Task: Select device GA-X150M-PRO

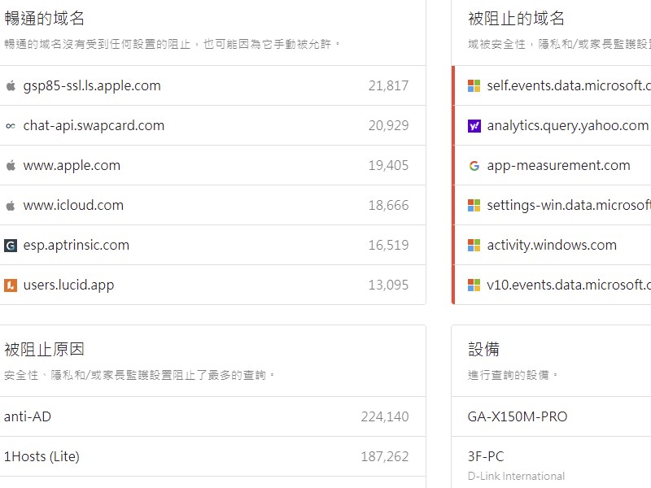Action: (x=518, y=416)
